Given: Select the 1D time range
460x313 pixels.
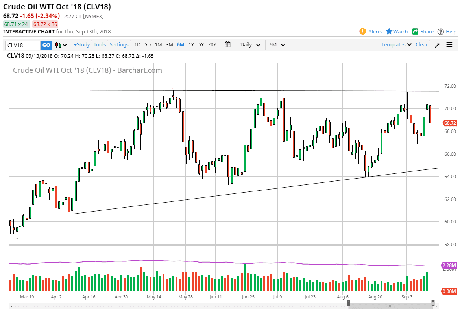Looking at the screenshot, I should (137, 45).
